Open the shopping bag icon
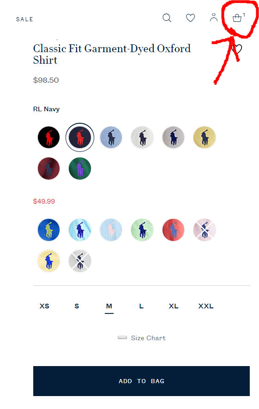 pos(237,18)
